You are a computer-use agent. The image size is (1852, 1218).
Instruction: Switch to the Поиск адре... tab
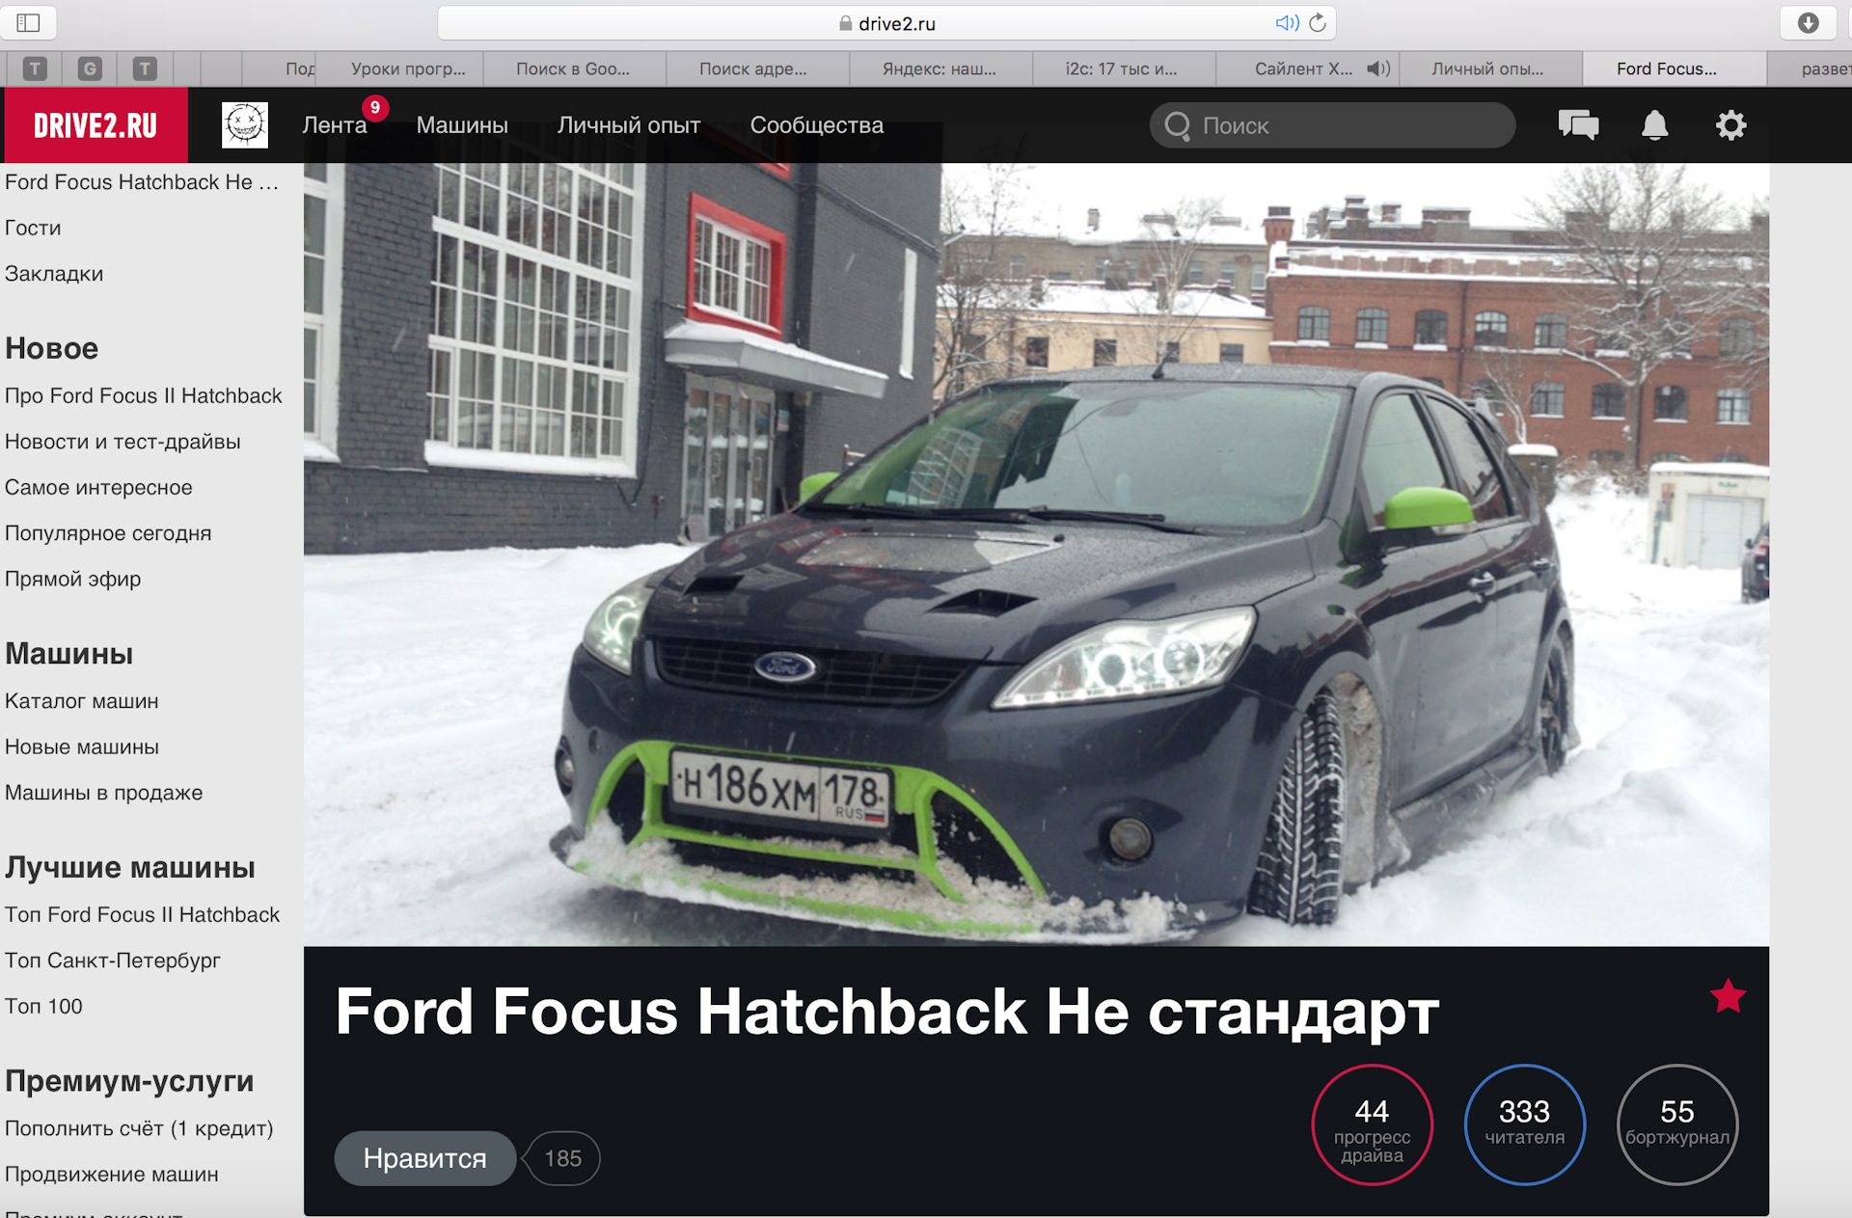(x=757, y=68)
